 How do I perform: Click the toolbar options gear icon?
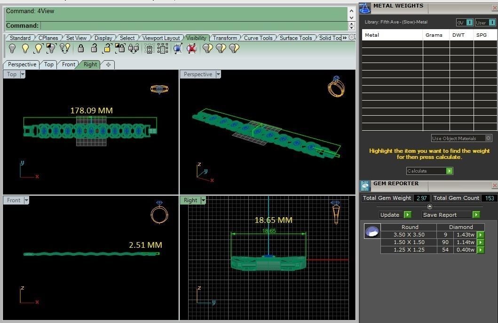(352, 37)
